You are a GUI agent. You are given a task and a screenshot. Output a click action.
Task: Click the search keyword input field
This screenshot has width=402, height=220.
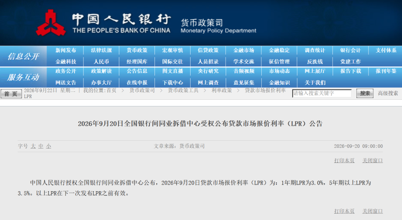[x=322, y=93]
